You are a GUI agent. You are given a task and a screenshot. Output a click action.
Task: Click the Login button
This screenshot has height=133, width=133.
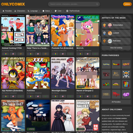[x=127, y=4]
